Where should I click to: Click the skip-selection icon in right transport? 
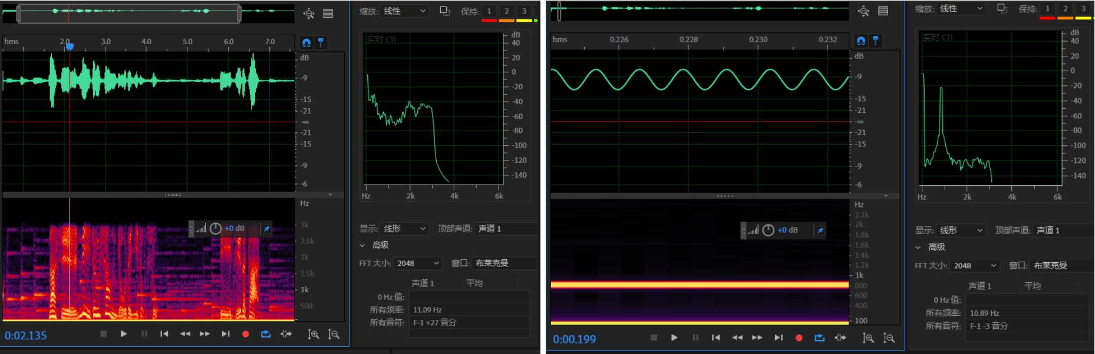click(x=840, y=338)
